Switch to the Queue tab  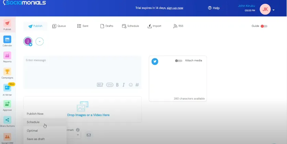[x=59, y=26]
